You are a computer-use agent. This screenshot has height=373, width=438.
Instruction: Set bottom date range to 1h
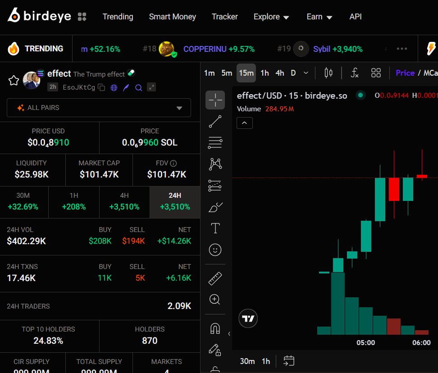[x=266, y=361]
